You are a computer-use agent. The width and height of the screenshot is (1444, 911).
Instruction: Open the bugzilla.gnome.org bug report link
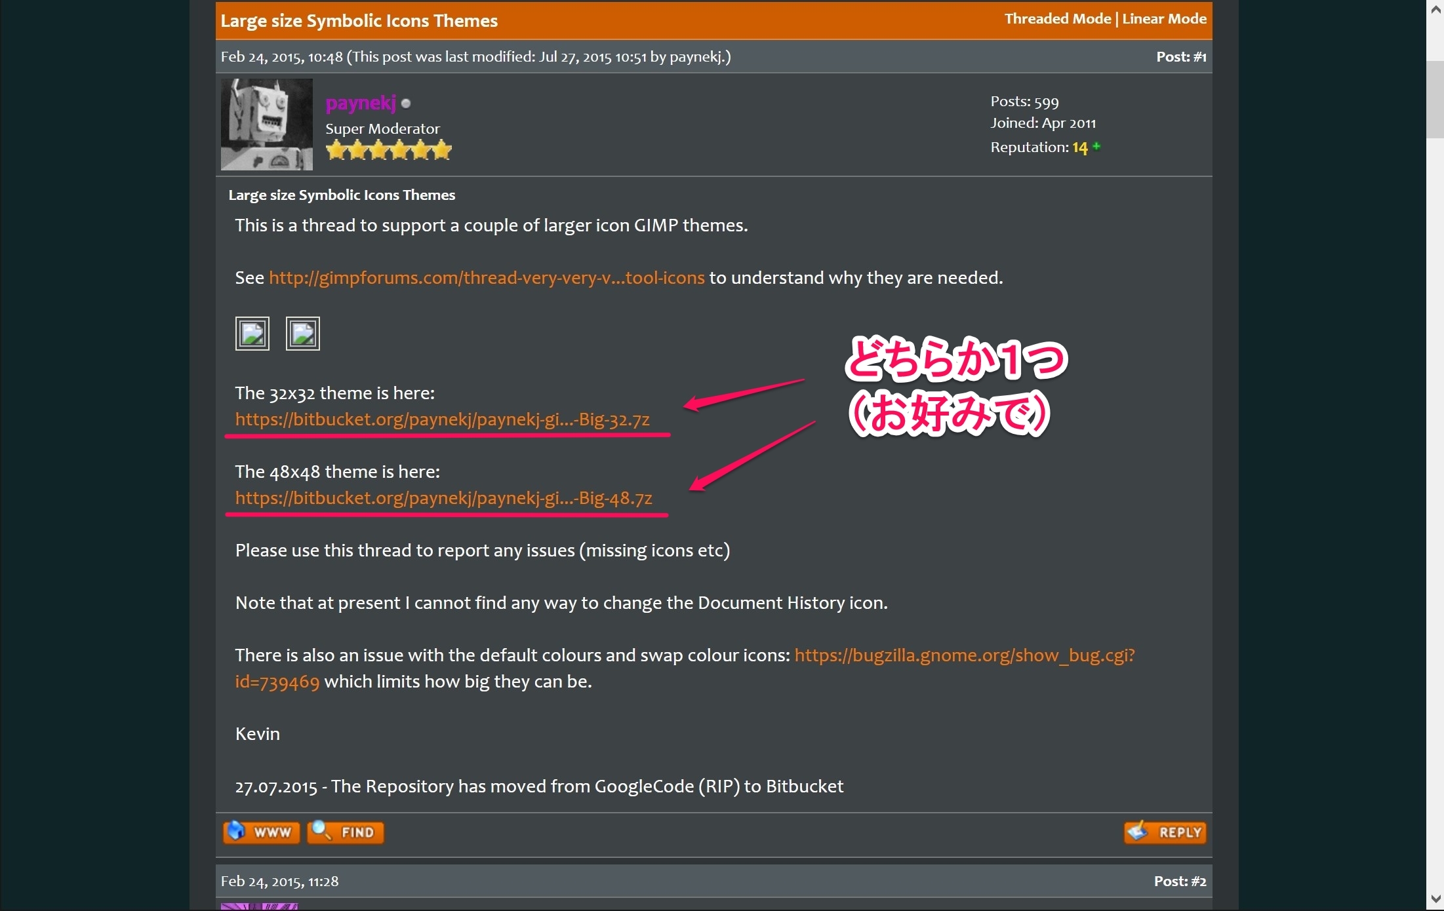pos(964,655)
